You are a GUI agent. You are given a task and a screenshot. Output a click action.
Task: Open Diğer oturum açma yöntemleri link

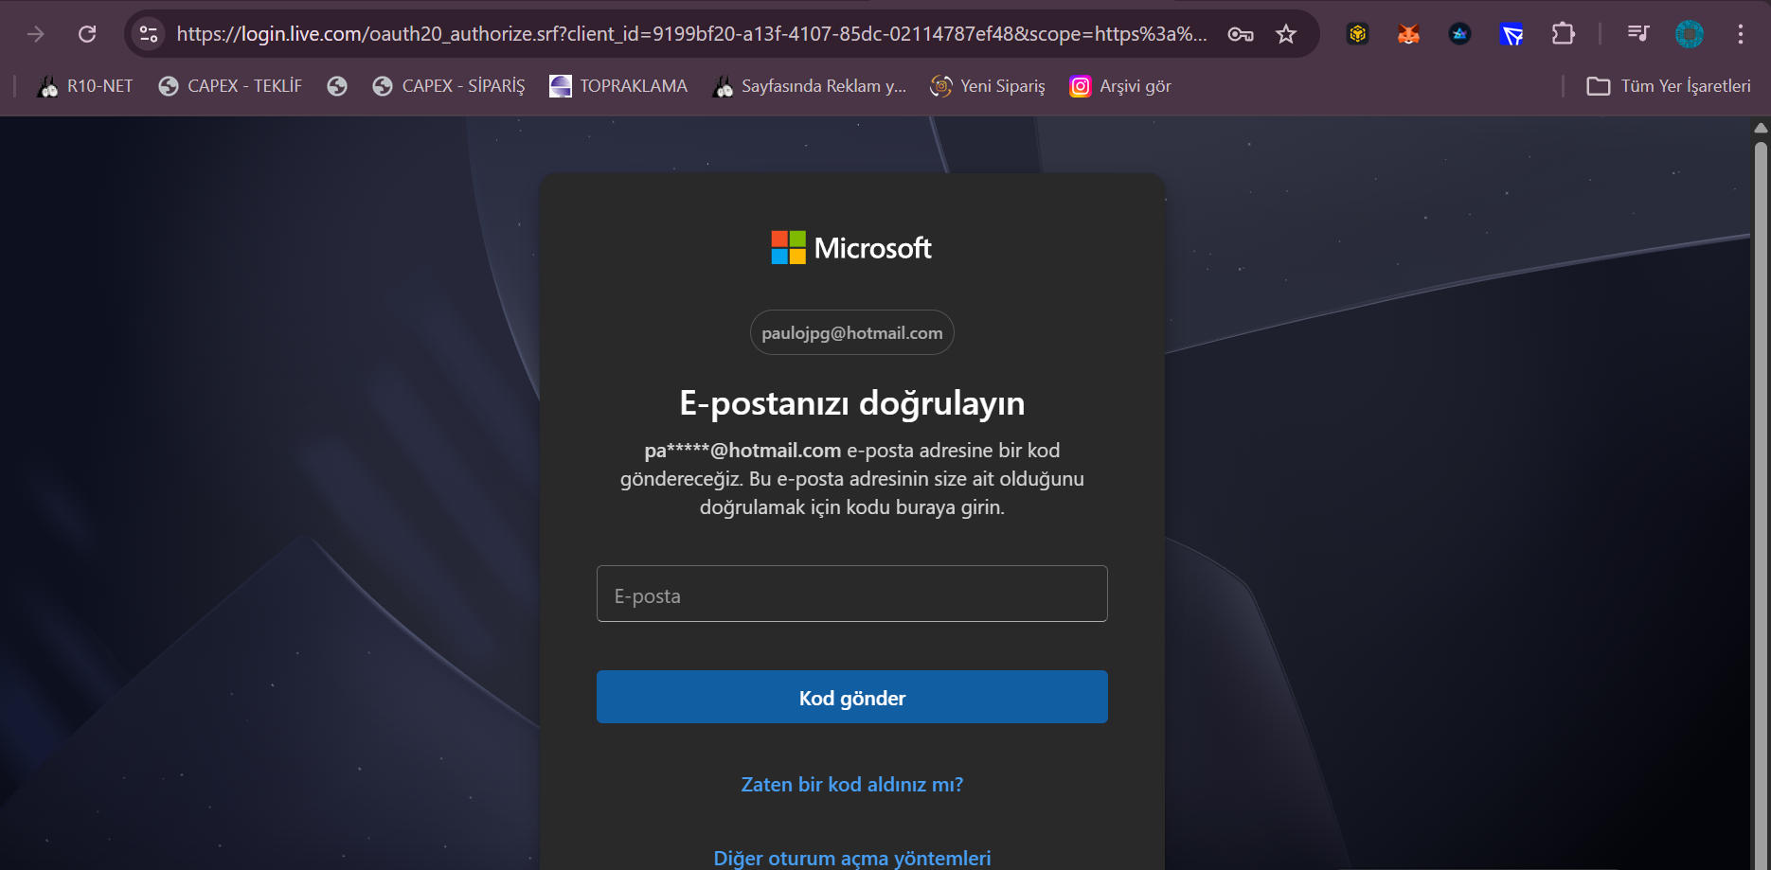click(852, 858)
